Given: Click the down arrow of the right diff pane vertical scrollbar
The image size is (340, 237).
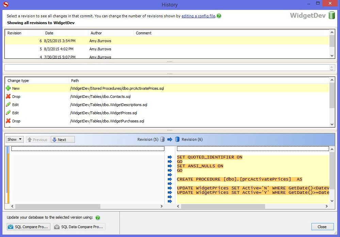Looking at the screenshot, I should click(x=332, y=201).
